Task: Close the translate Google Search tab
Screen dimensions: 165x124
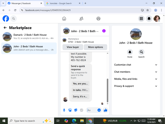Action: tap(80, 3)
